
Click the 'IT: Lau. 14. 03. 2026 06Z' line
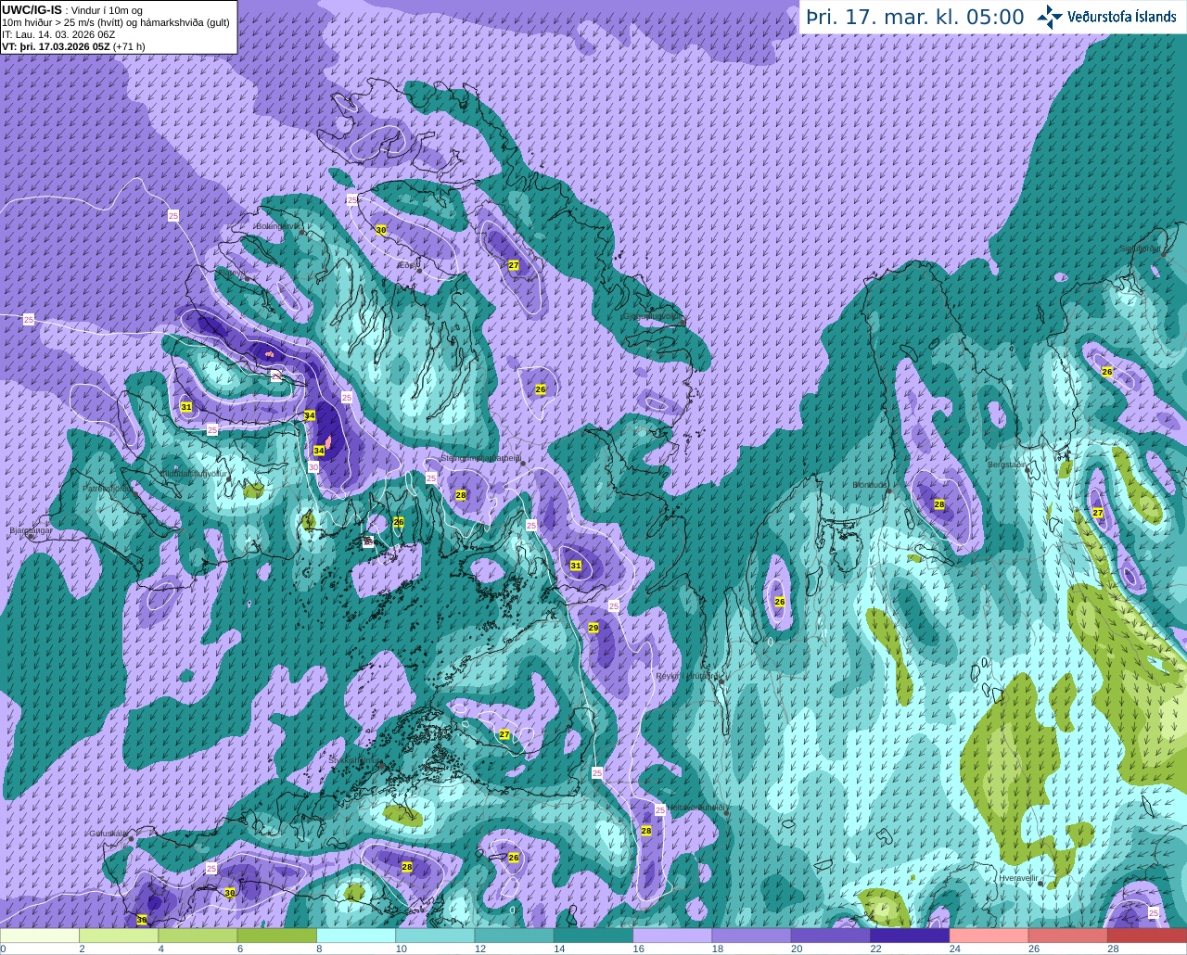(58, 34)
